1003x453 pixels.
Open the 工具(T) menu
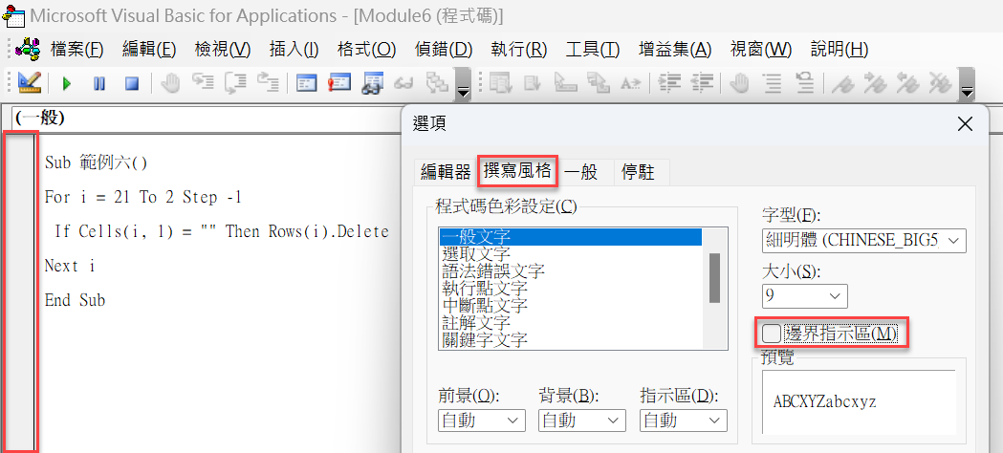[593, 49]
